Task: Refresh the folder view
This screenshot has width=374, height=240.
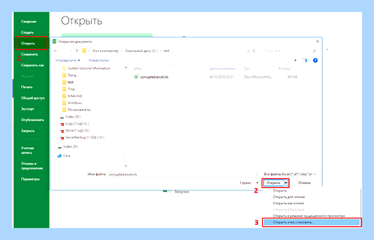Action: point(254,51)
